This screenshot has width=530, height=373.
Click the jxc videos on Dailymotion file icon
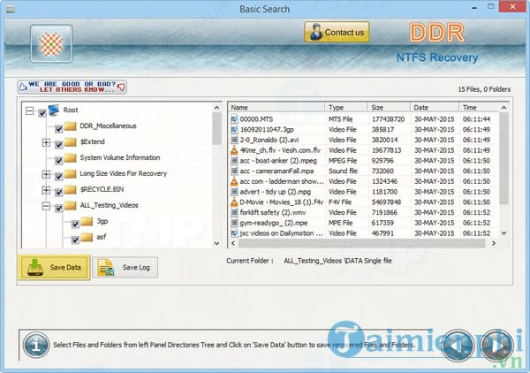[234, 233]
